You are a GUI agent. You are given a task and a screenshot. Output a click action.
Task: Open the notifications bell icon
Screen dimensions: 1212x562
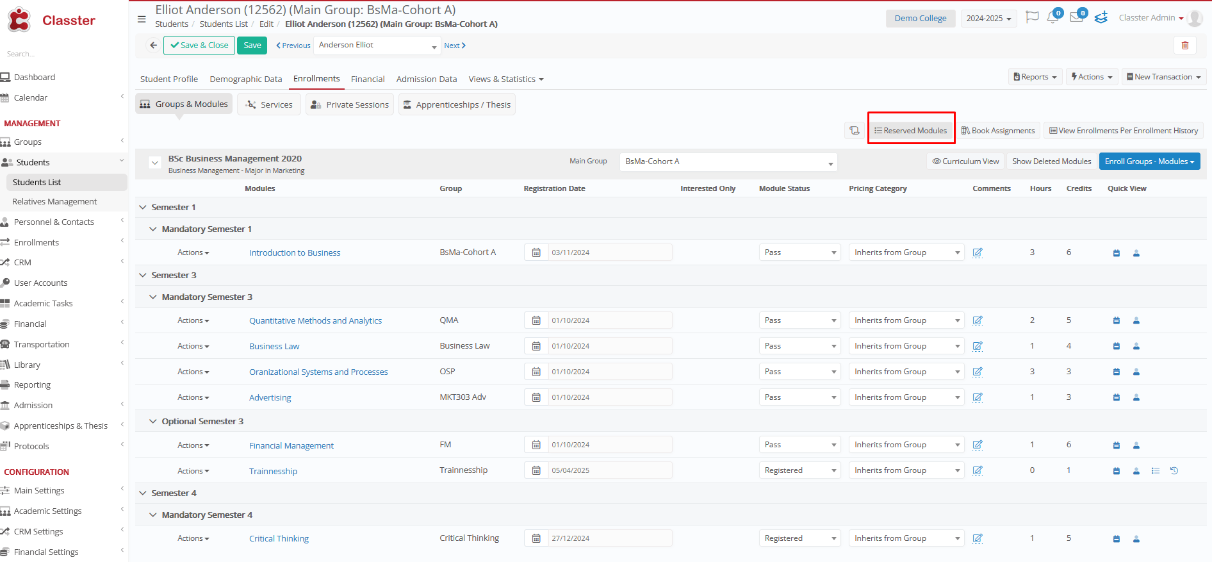[x=1052, y=17]
